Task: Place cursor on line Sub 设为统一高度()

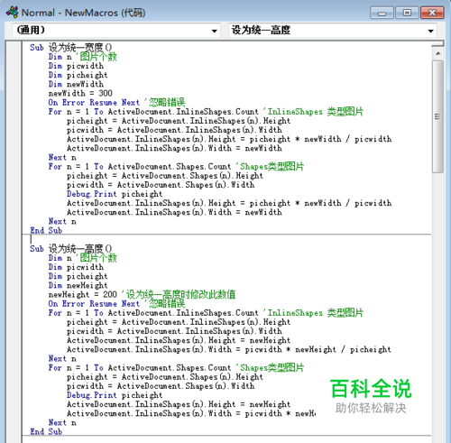Action: [71, 248]
